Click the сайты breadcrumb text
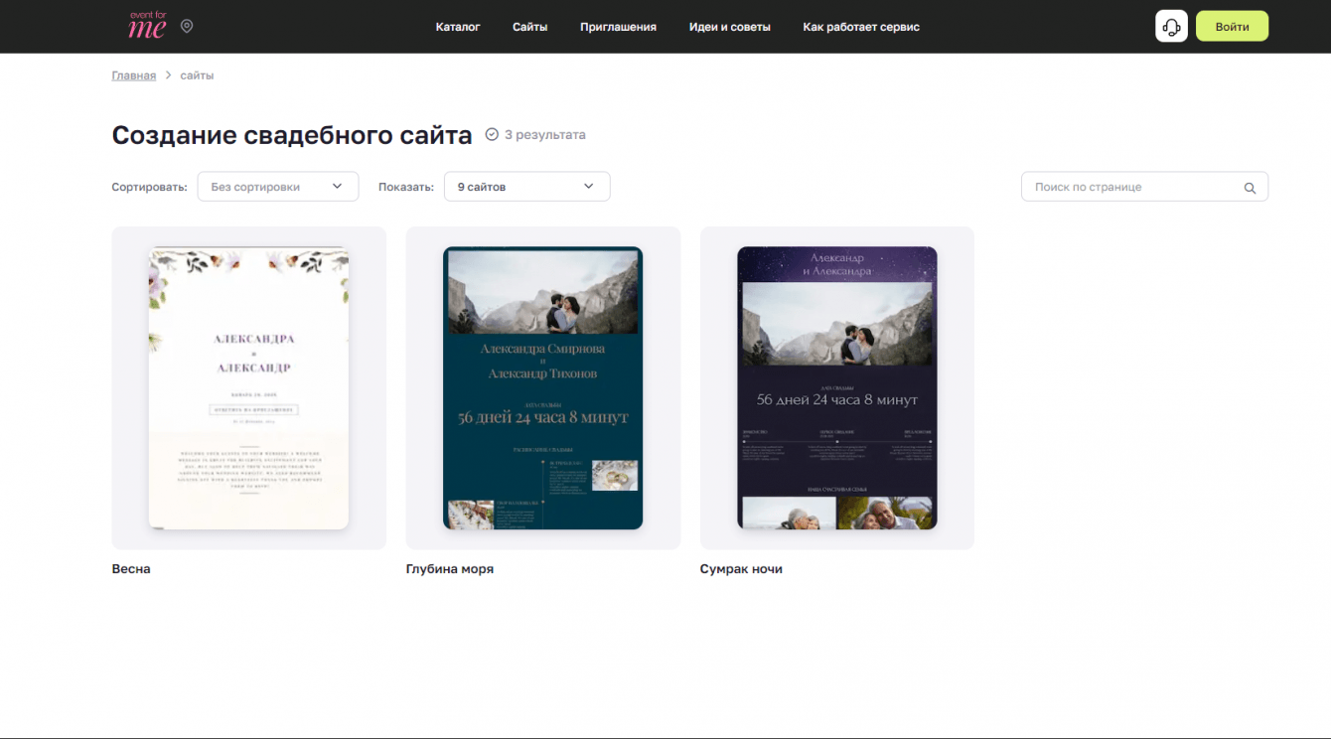This screenshot has height=739, width=1331. [197, 75]
